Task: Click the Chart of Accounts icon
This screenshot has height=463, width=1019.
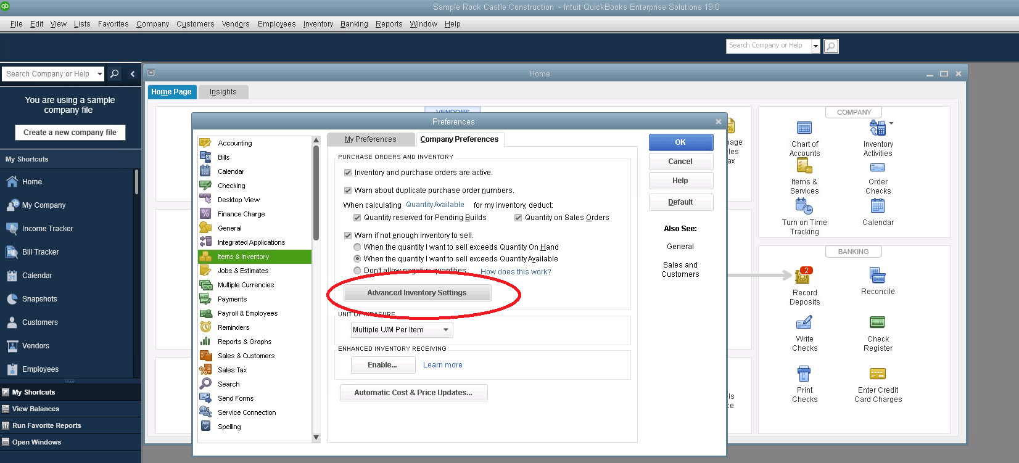Action: pyautogui.click(x=804, y=128)
